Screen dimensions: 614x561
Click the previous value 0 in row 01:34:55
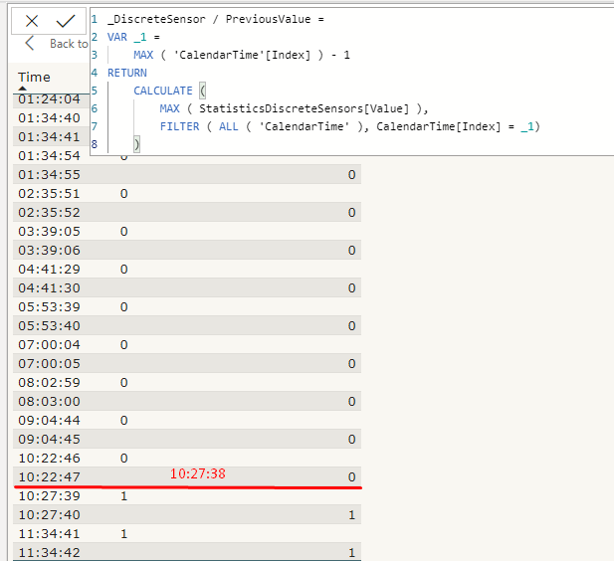[x=351, y=175]
